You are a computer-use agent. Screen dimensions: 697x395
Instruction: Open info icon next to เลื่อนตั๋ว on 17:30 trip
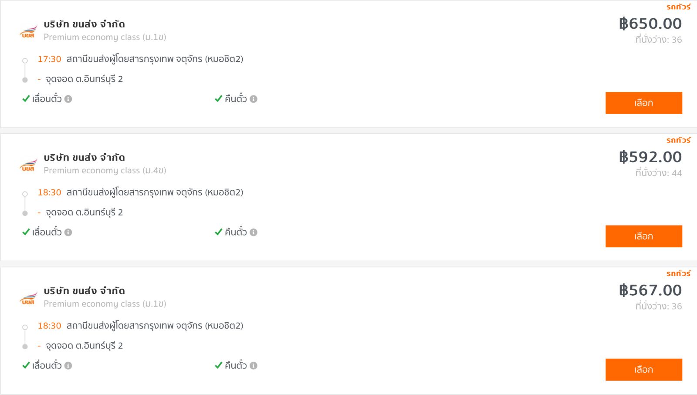point(68,99)
